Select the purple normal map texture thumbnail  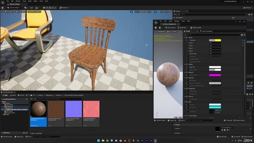point(73,109)
